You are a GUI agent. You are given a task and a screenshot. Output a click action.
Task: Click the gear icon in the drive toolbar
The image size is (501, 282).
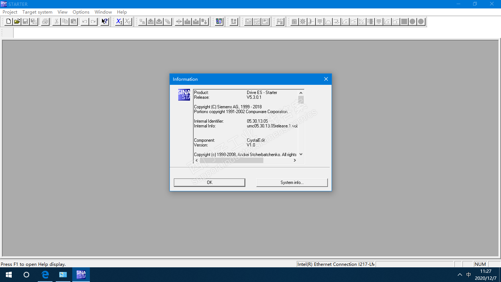[303, 21]
